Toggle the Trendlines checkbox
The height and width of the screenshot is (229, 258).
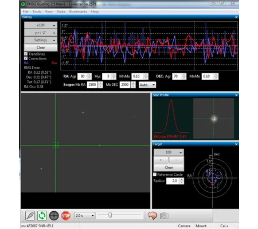[26, 54]
